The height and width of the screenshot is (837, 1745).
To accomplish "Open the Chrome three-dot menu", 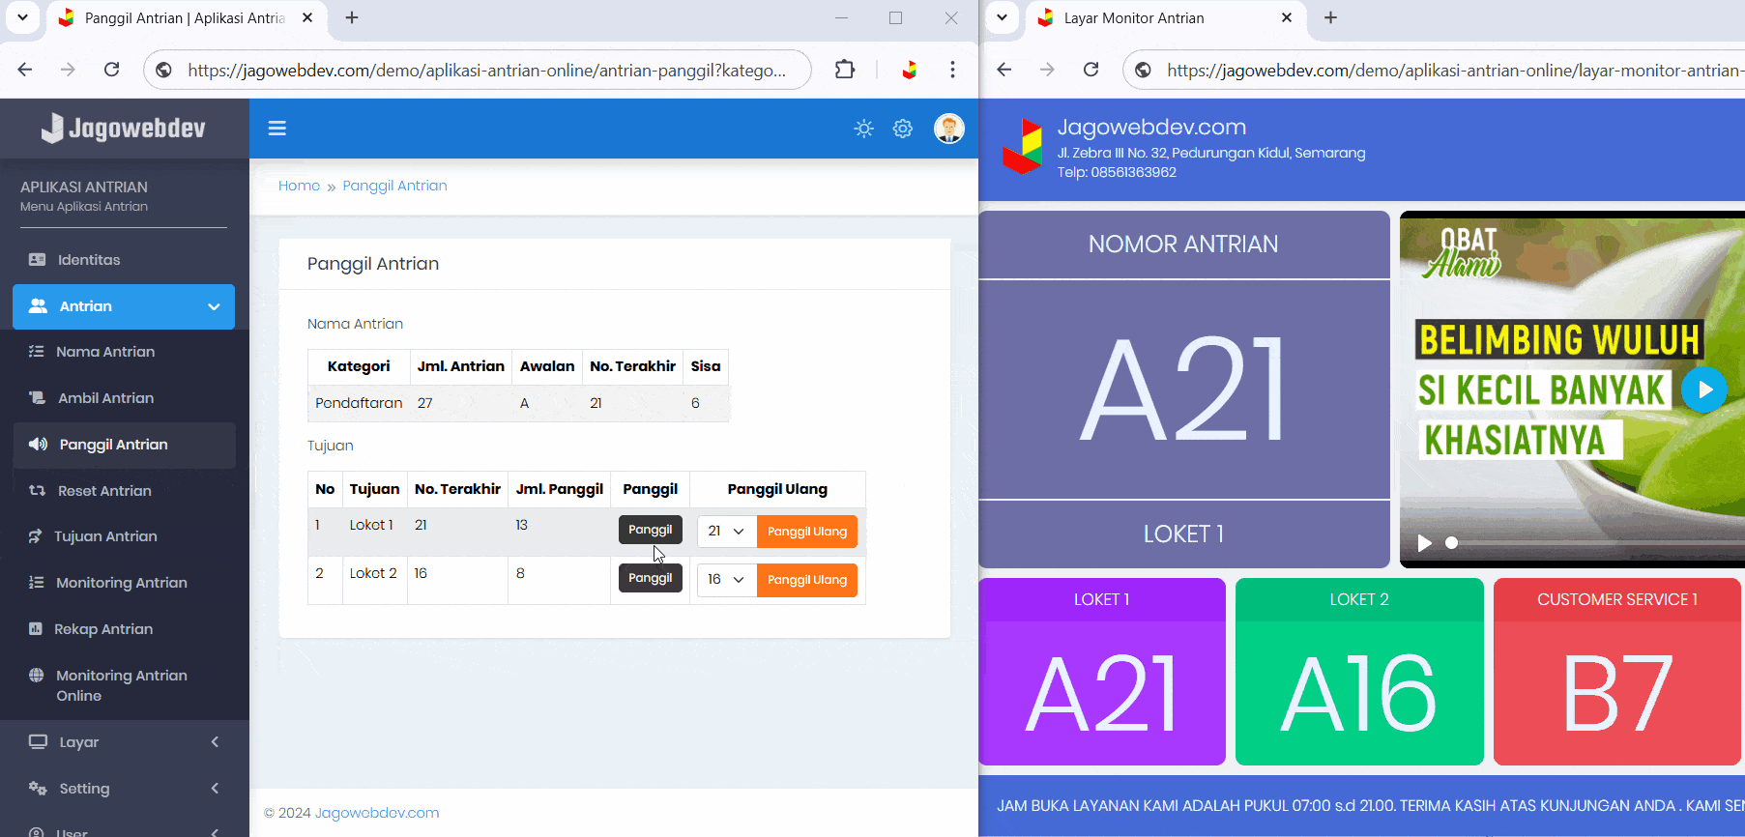I will click(952, 70).
